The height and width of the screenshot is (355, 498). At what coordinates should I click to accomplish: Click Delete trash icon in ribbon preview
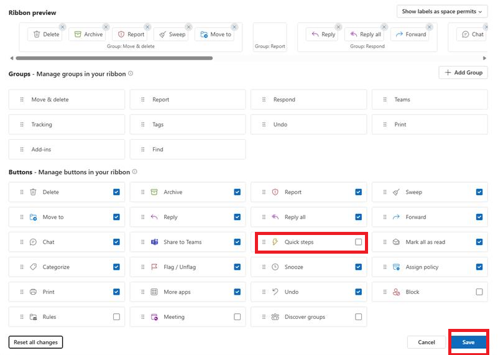click(37, 34)
